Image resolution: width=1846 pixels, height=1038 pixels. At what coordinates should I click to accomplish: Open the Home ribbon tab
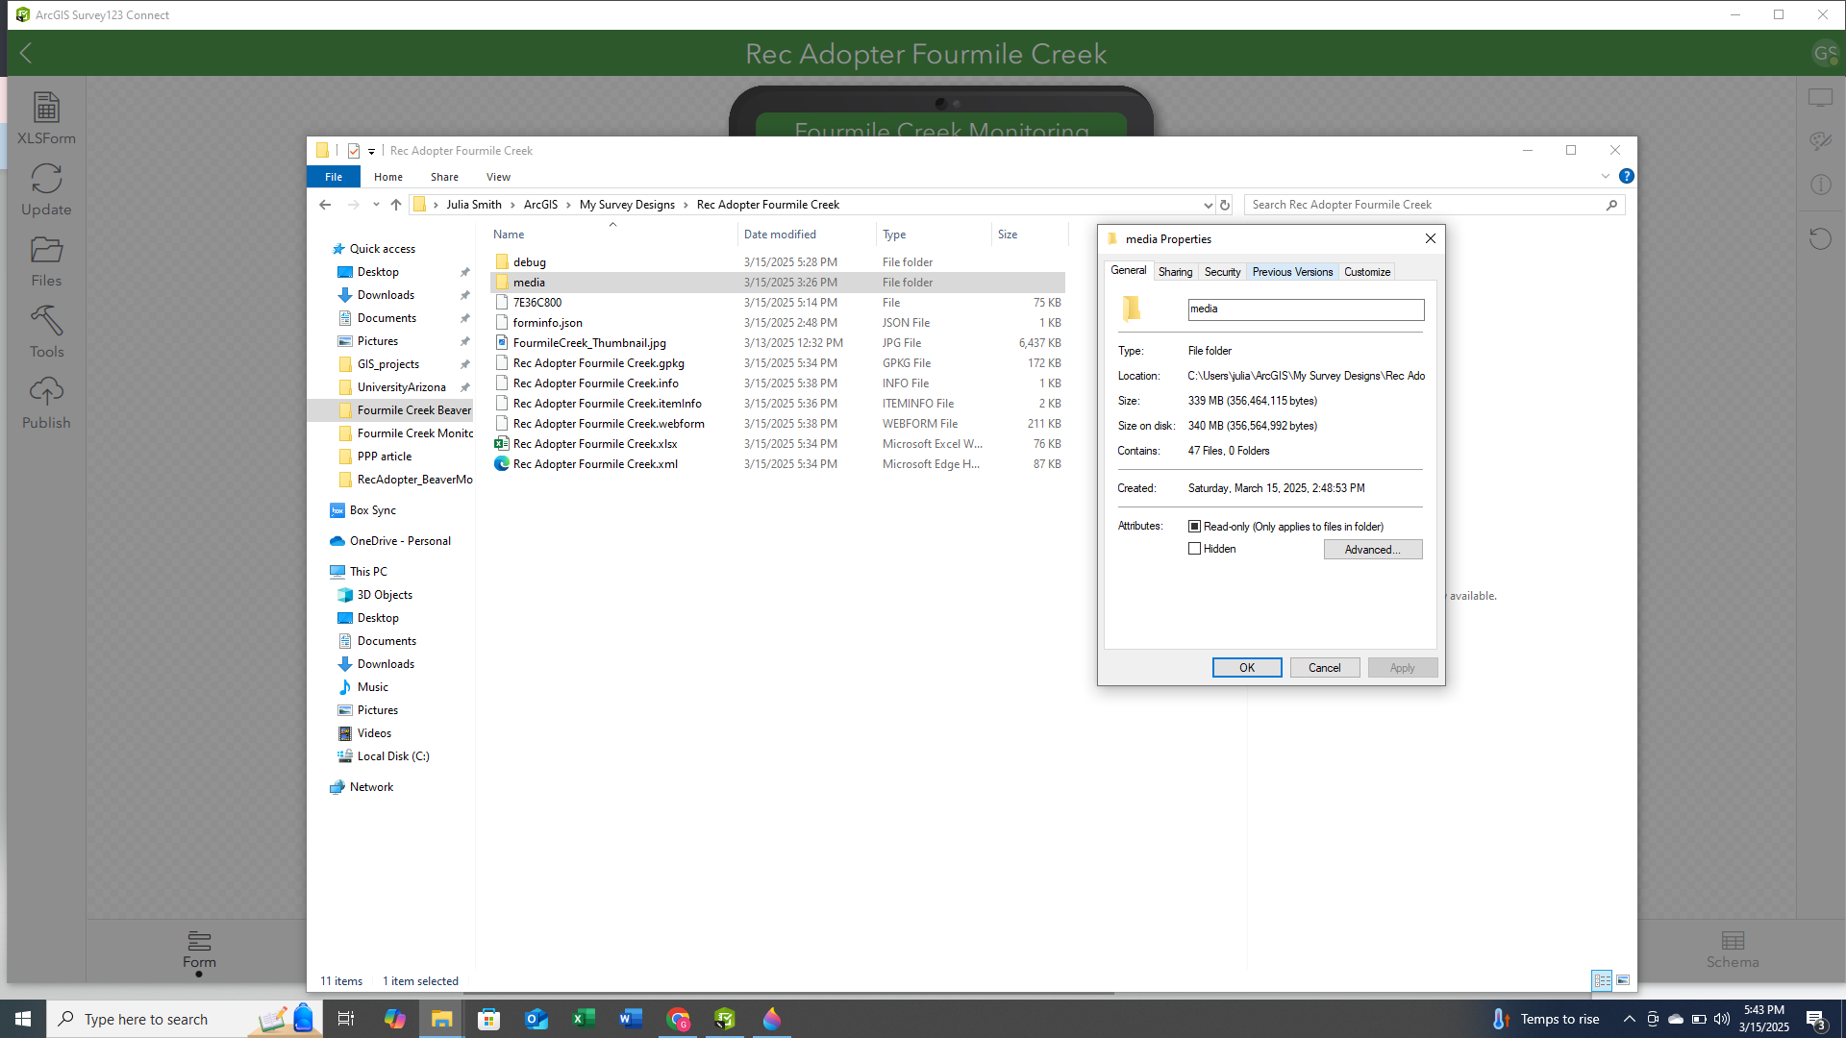pyautogui.click(x=388, y=177)
